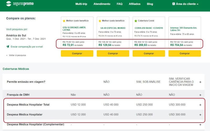Open the Multi-trip menu item
The image size is (210, 131).
pyautogui.click(x=81, y=4)
